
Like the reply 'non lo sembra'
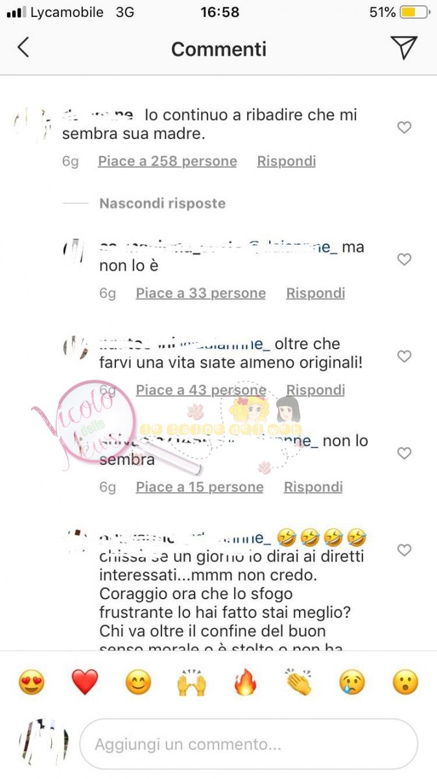[x=404, y=453]
